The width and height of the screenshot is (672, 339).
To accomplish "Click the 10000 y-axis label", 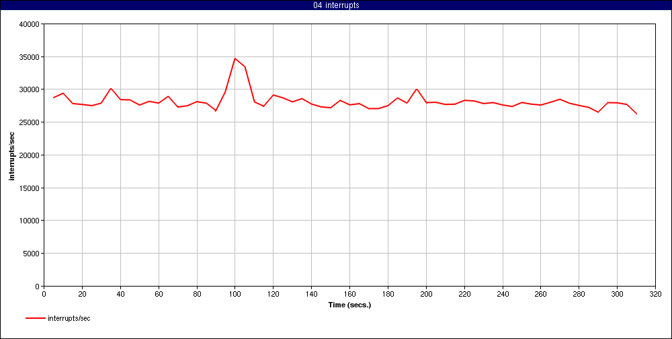I will point(30,221).
